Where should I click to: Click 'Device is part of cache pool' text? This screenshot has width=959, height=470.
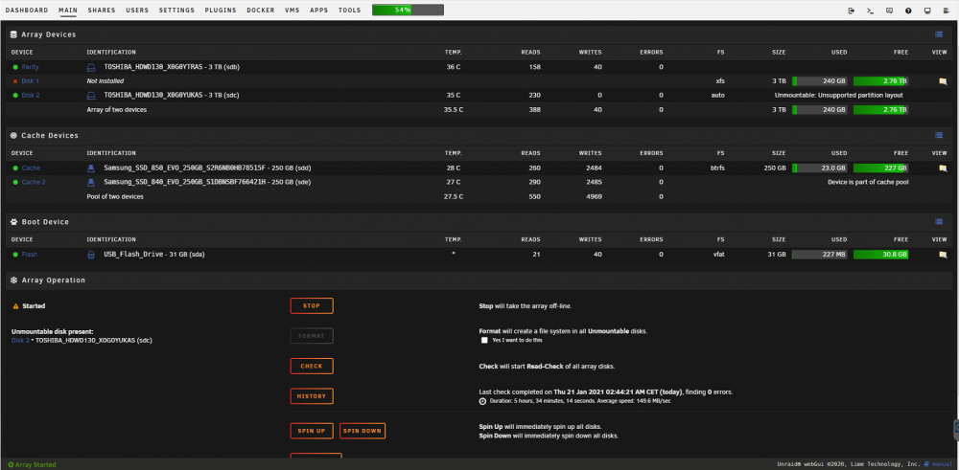(x=868, y=183)
